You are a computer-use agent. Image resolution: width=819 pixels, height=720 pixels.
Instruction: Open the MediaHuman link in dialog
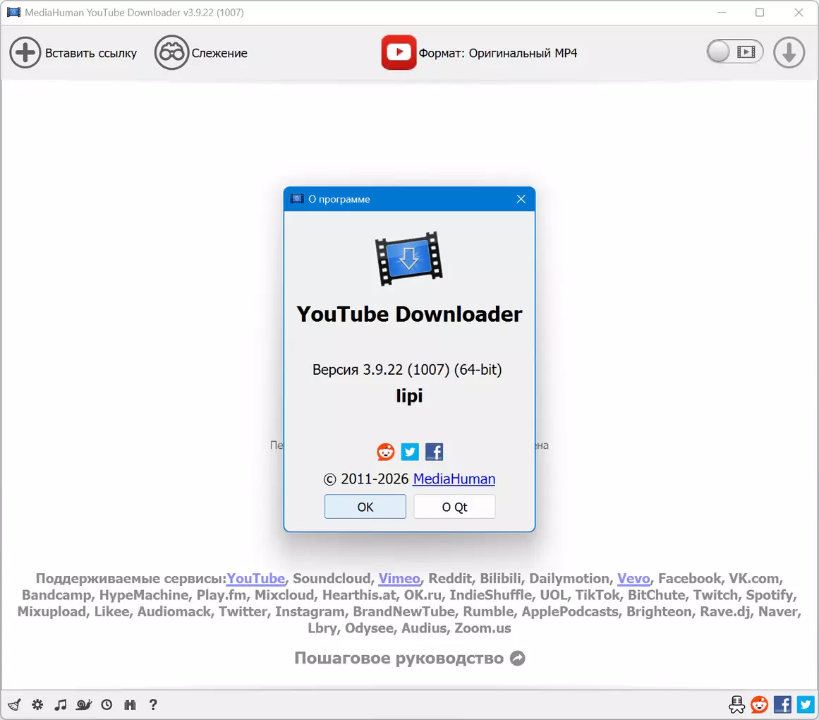(454, 479)
